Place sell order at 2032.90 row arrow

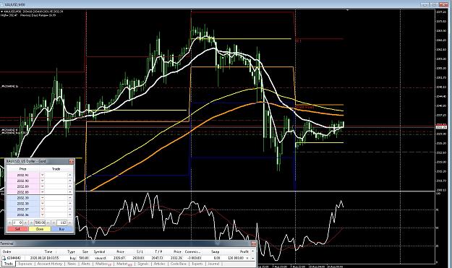(x=42, y=181)
